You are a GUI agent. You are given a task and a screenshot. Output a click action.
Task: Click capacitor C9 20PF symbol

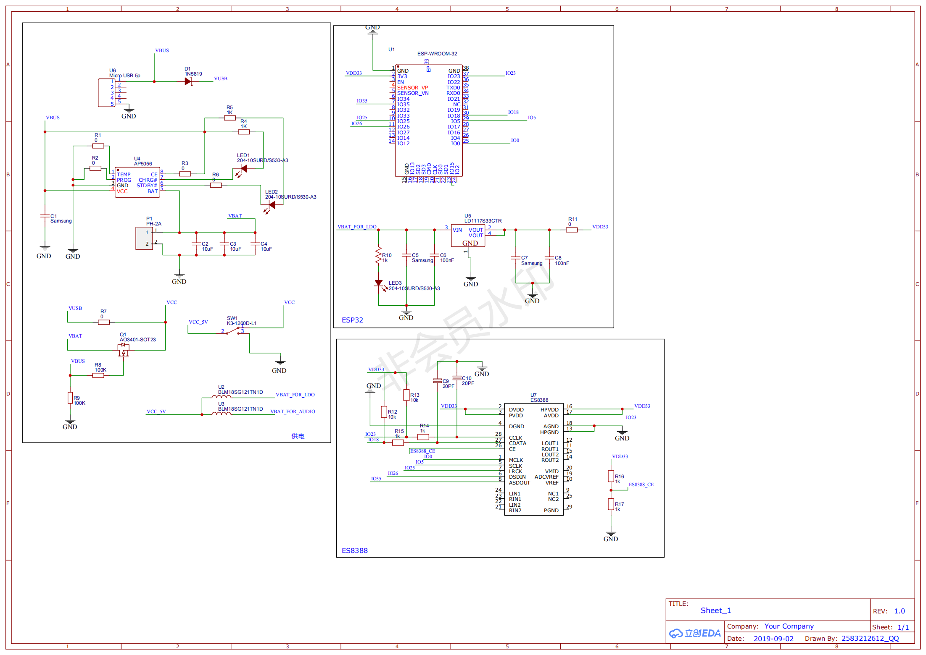pos(437,381)
